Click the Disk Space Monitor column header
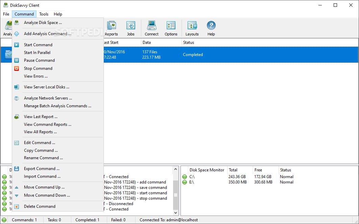This screenshot has height=224, width=359. [207, 170]
